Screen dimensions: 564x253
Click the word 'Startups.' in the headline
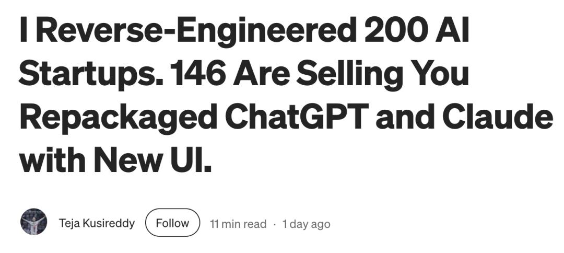84,76
